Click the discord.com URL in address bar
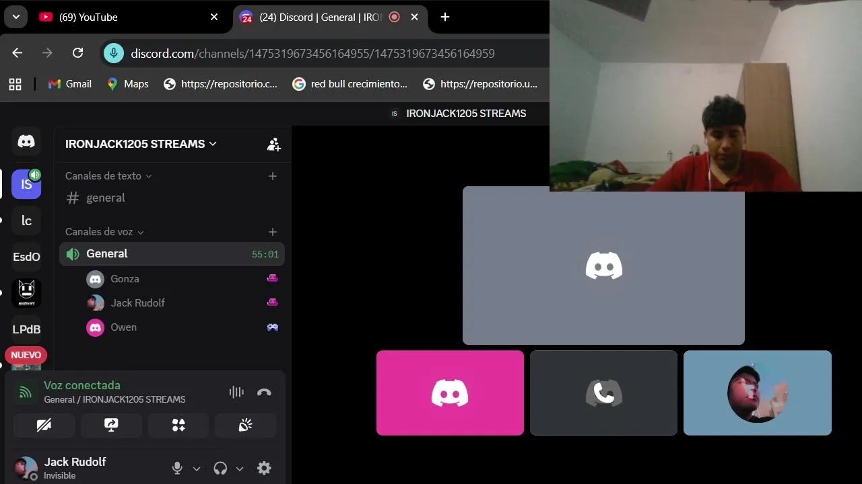The width and height of the screenshot is (862, 484). pyautogui.click(x=312, y=53)
